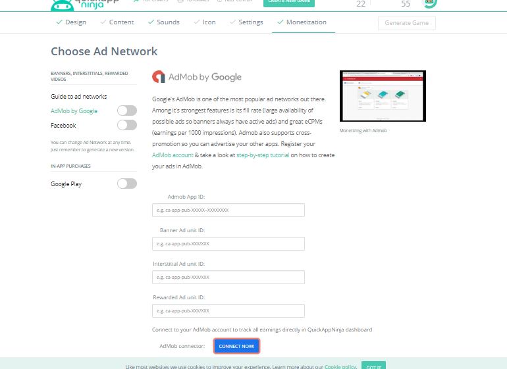The width and height of the screenshot is (507, 369).
Task: Dismiss cookie banner with Got It button
Action: [373, 366]
